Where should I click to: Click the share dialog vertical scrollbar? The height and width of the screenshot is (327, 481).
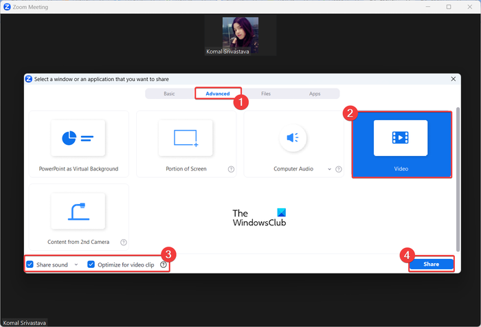(x=458, y=179)
